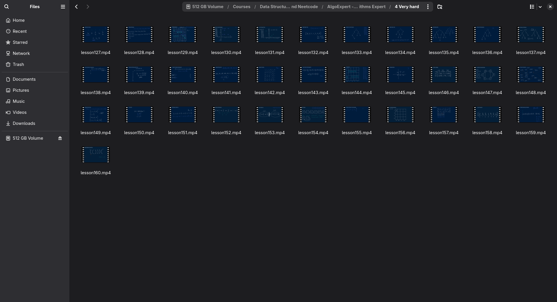Click the lesson144.mp4 grid thumbnail
The height and width of the screenshot is (302, 557).
[357, 75]
